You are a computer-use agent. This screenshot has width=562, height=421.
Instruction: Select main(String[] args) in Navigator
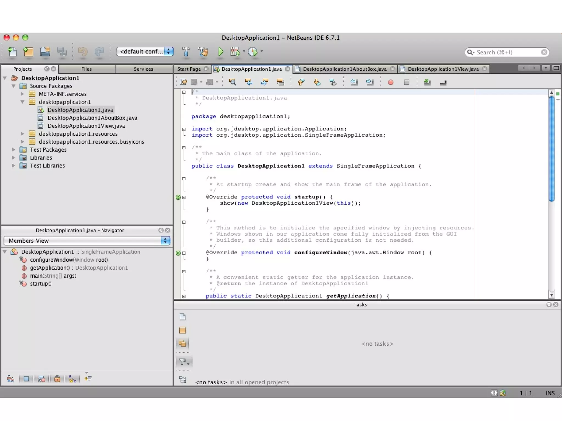pyautogui.click(x=53, y=276)
